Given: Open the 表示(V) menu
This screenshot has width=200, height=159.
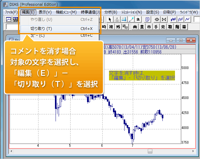Looking at the screenshot, I should tap(45, 12).
